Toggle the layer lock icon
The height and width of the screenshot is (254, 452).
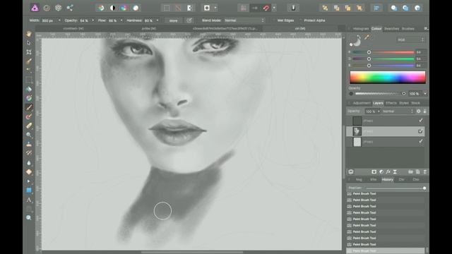[x=425, y=111]
